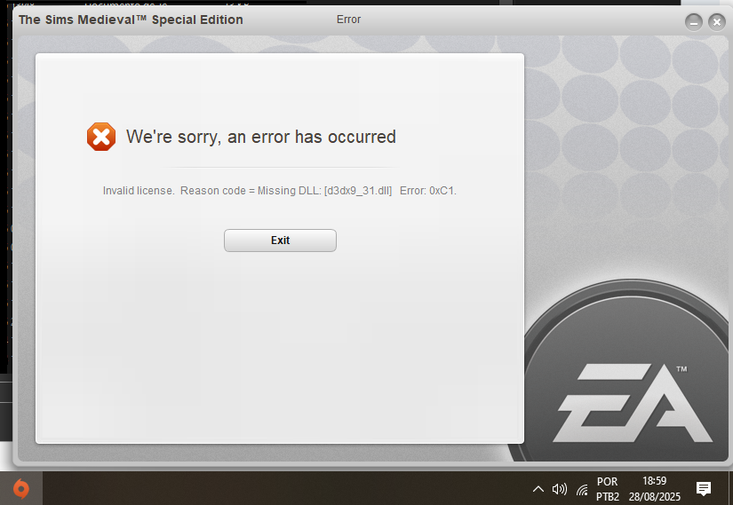733x505 pixels.
Task: Close the Sims Medieval error window
Action: click(x=717, y=22)
